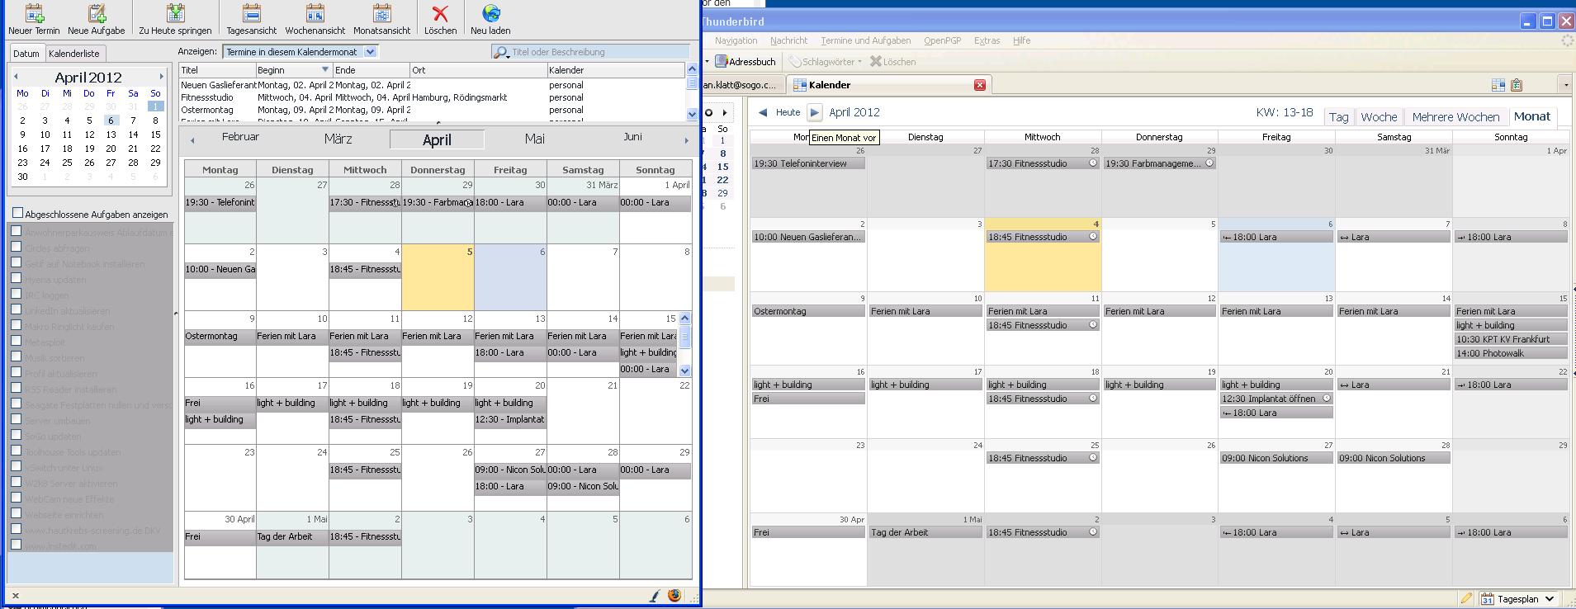Expand the Tagesplan dropdown in status bar
1576x609 pixels.
[x=1549, y=599]
